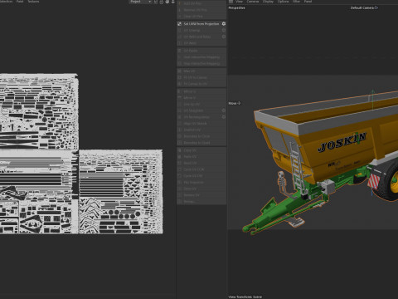Viewport: 398px width, 299px height.
Task: Click the View Transform: Scene status text
Action: 245,297
